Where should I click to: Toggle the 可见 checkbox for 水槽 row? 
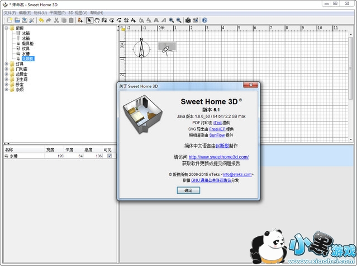click(109, 156)
